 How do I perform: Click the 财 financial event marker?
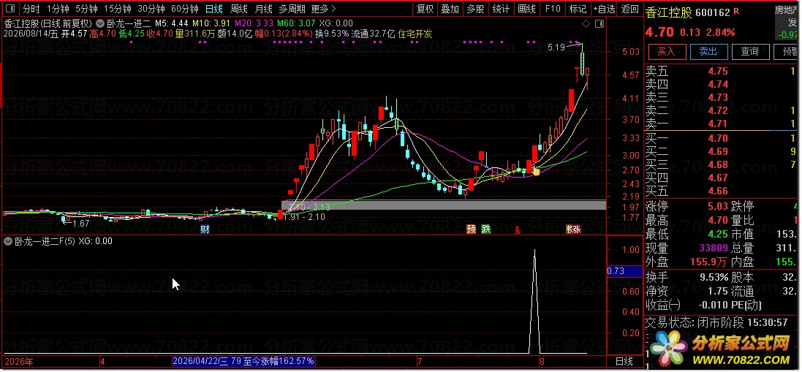pyautogui.click(x=205, y=229)
